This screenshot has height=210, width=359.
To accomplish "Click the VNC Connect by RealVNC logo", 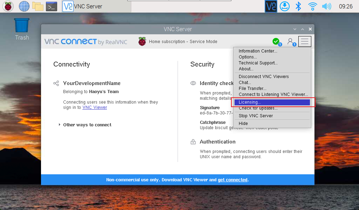I will pyautogui.click(x=86, y=42).
